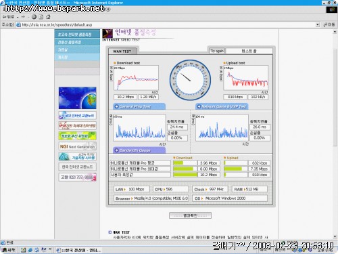Click the General Ping Test latency graph
The image size is (338, 254).
139,128
